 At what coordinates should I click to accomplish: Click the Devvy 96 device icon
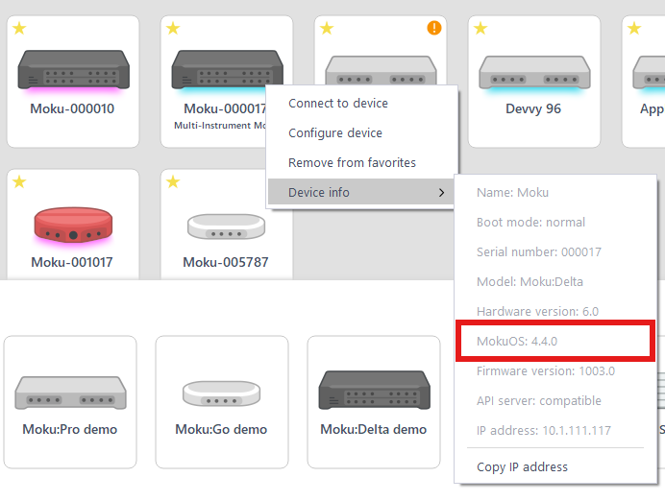(x=534, y=73)
